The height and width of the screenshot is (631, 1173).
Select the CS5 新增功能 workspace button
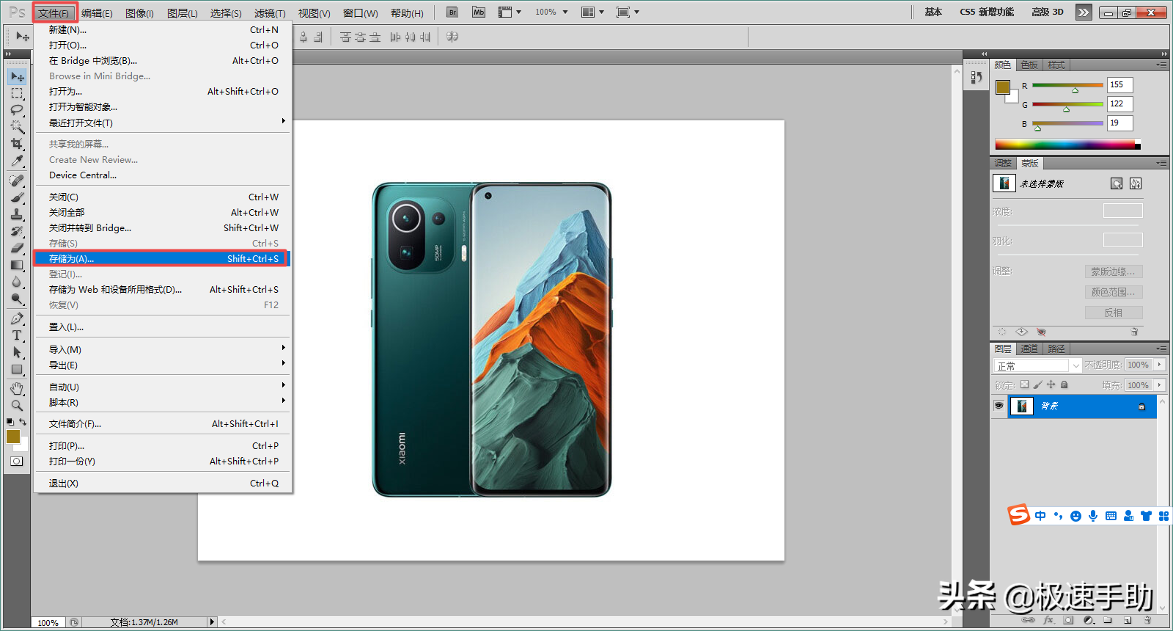[987, 12]
